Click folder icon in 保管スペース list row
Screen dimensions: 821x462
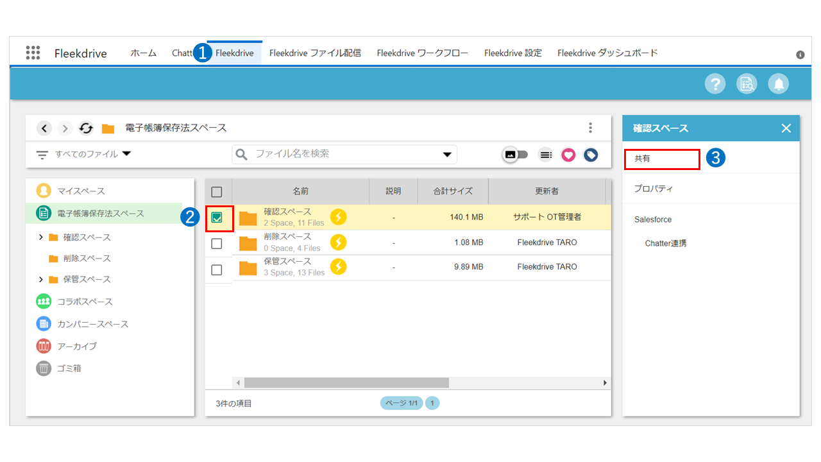tap(248, 268)
